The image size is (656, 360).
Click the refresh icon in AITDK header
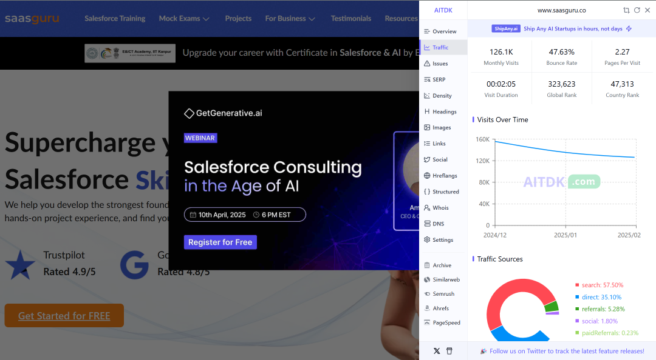[637, 10]
